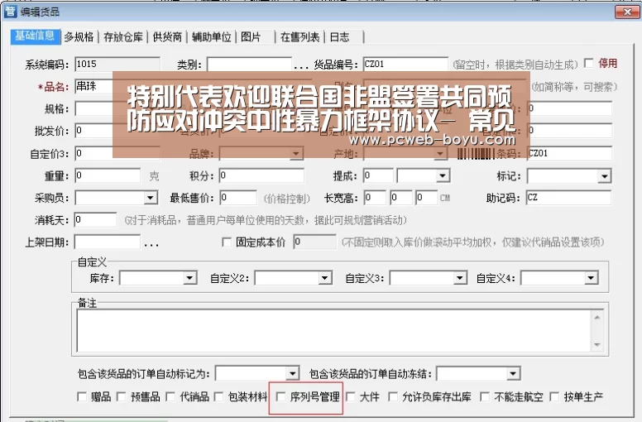Tick the 不能走航空 checkbox
Viewport: 642px width, 422px height.
pos(485,396)
